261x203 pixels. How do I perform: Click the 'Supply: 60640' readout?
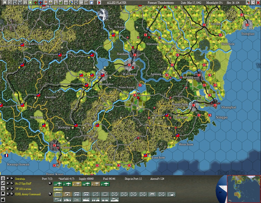click(86, 179)
